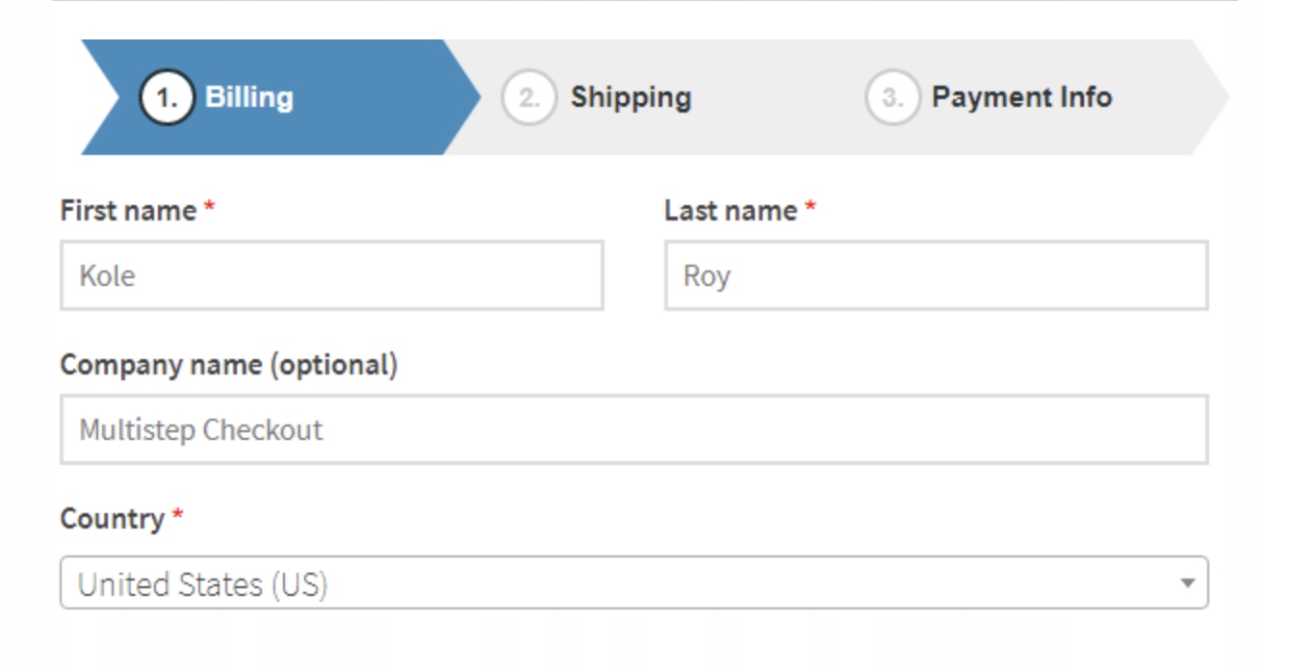Image resolution: width=1292 pixels, height=670 pixels.
Task: Open the Payment Info step tab
Action: (x=1021, y=97)
